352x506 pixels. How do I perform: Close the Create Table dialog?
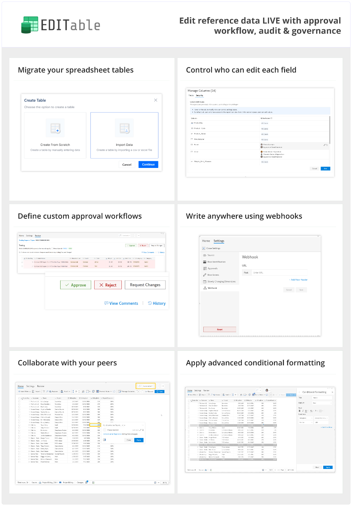[156, 100]
